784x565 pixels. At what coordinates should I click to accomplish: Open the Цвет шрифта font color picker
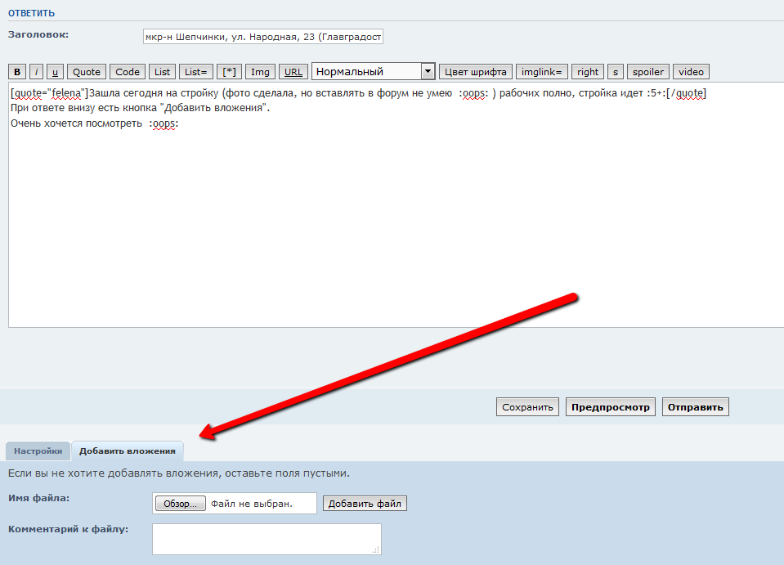point(475,72)
